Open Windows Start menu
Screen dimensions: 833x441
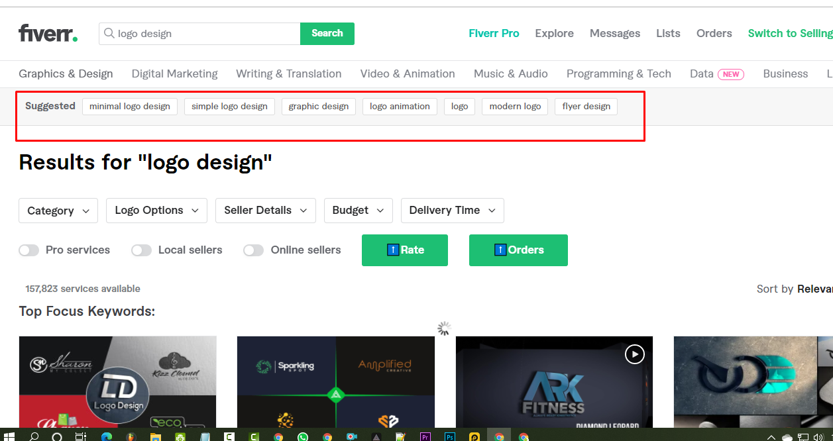pos(9,436)
